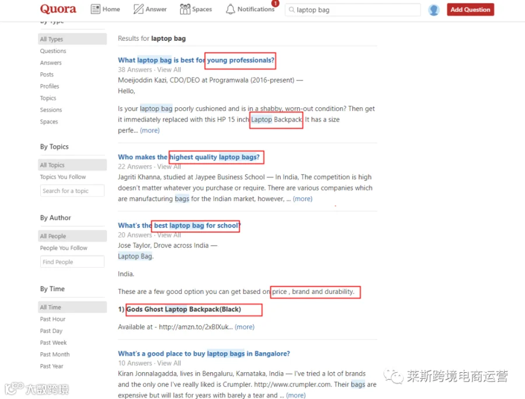Image resolution: width=525 pixels, height=399 pixels.
Task: Expand (more) in Moeijoddin Kazi answer
Action: click(x=150, y=130)
